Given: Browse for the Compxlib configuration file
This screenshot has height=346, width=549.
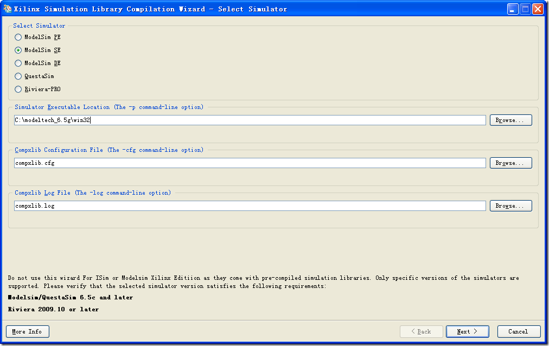Looking at the screenshot, I should 510,163.
